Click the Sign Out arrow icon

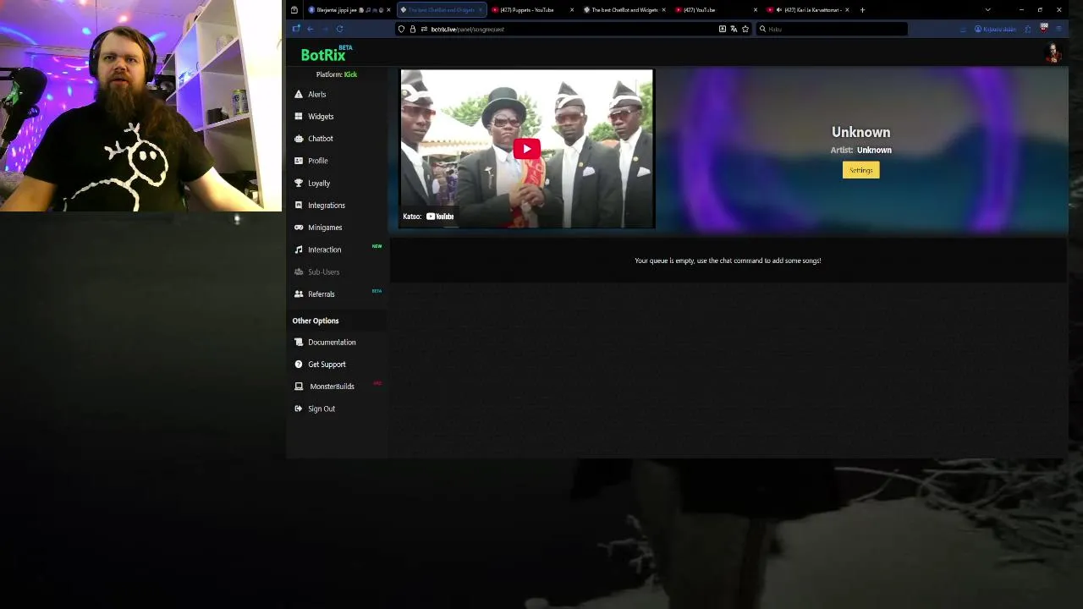[299, 409]
